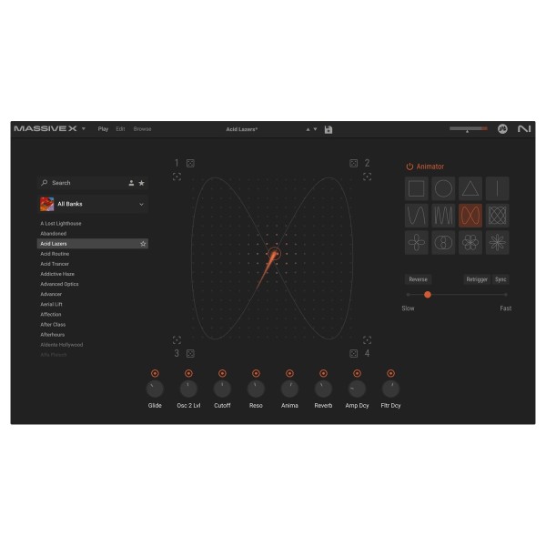
Task: Filter presets by favorites star
Action: (x=141, y=183)
